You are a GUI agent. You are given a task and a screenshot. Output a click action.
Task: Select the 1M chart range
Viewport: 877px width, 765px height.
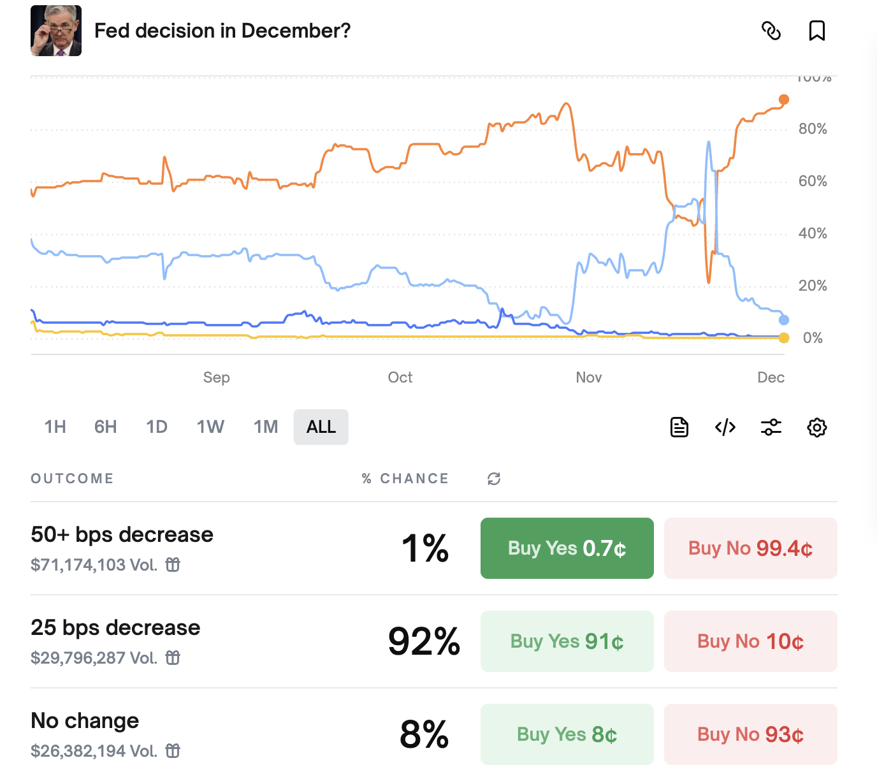click(266, 427)
